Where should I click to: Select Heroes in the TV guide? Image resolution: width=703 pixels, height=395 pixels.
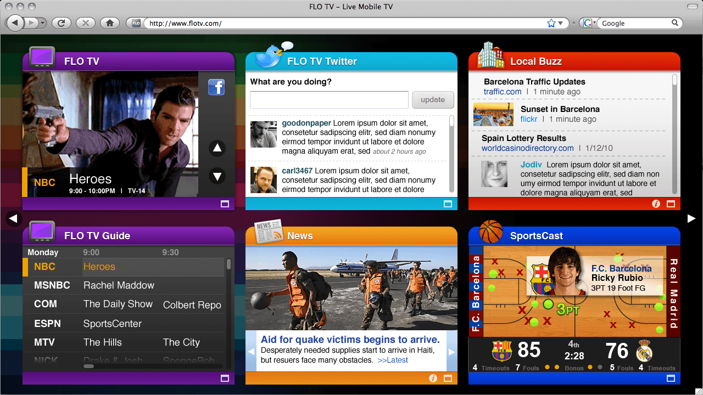tap(99, 267)
